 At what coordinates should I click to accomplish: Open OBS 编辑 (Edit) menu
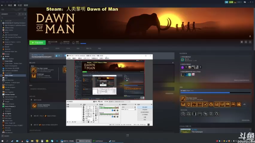tap(74, 58)
